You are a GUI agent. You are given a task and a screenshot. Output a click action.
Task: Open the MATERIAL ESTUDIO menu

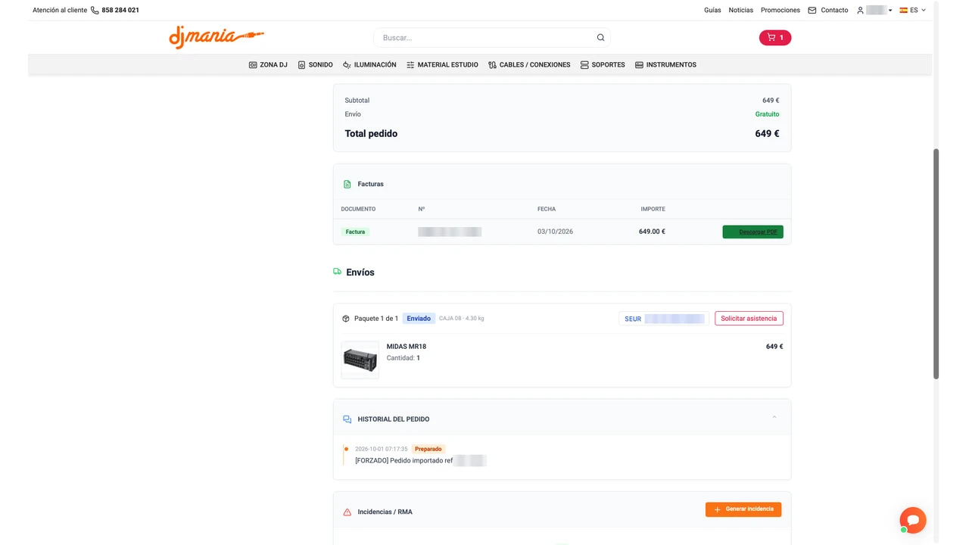point(442,65)
